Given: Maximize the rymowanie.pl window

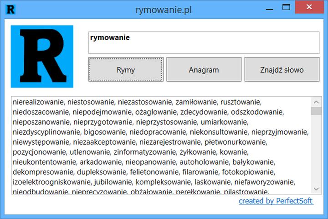Looking at the screenshot, I should (x=286, y=7).
